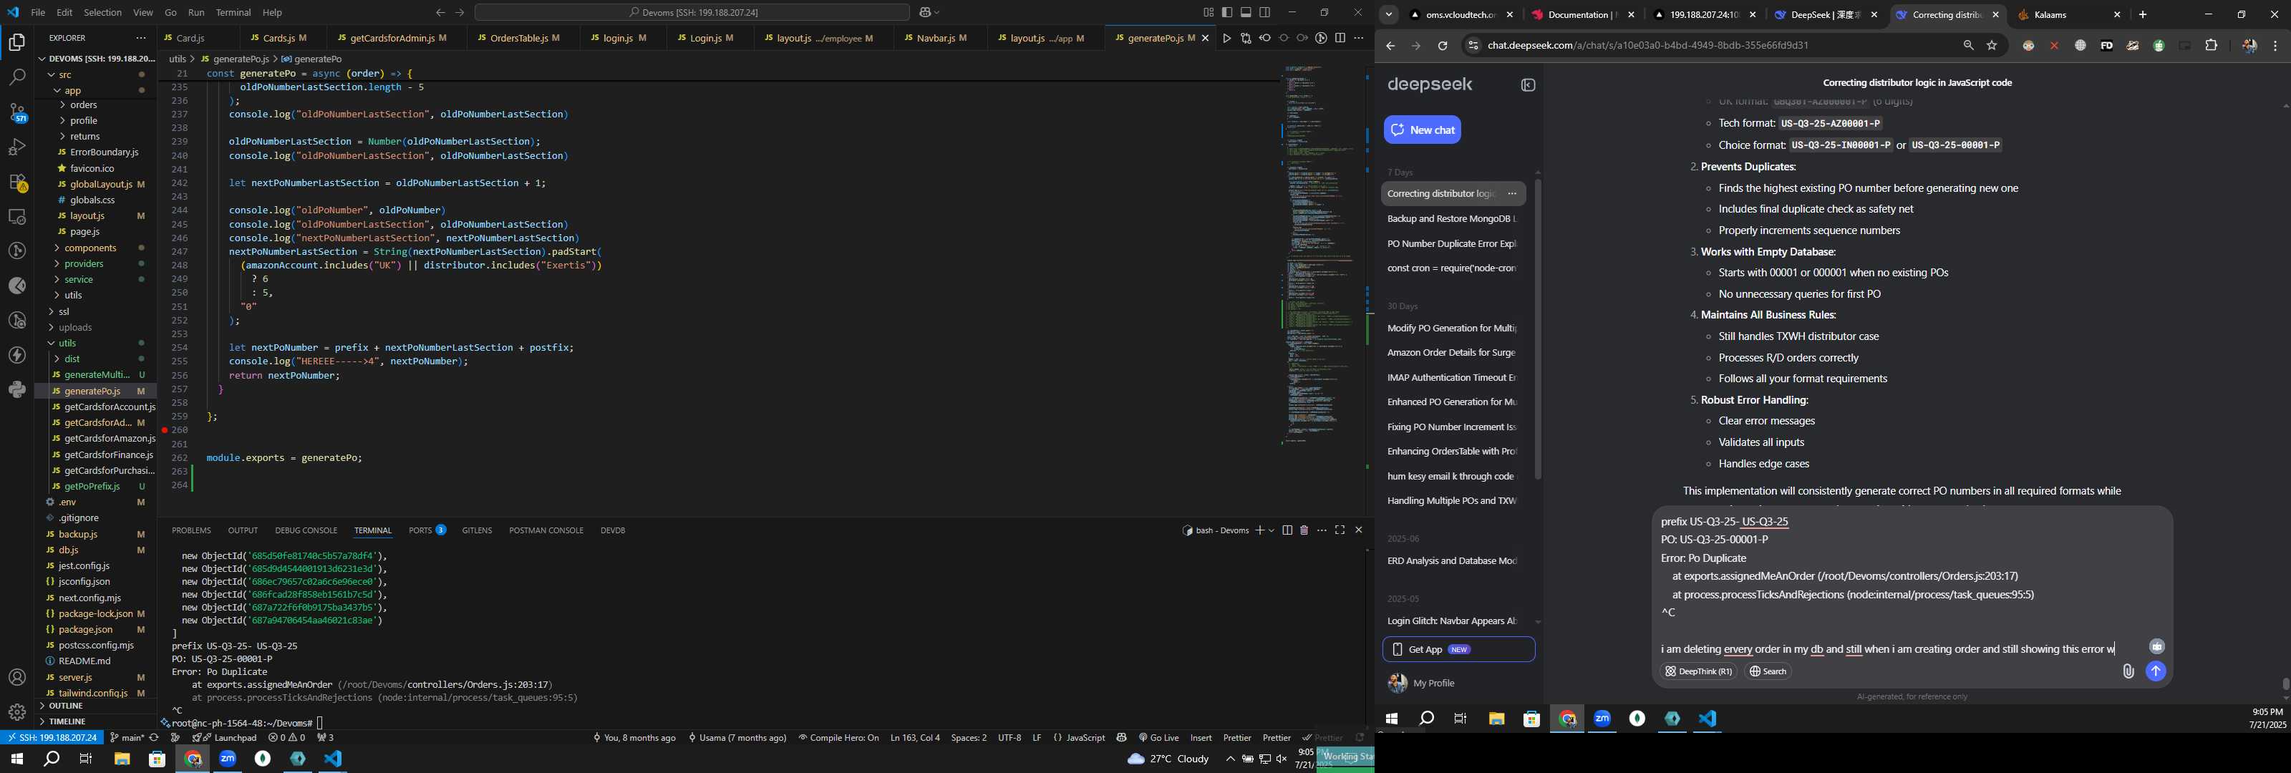
Task: Click the SSH: 199.188.207.24 remote indicator
Action: [x=52, y=737]
